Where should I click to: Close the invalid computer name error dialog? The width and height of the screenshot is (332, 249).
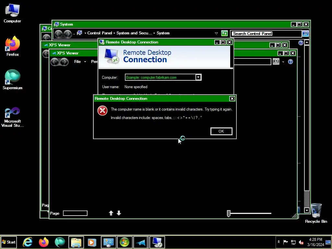click(x=232, y=99)
